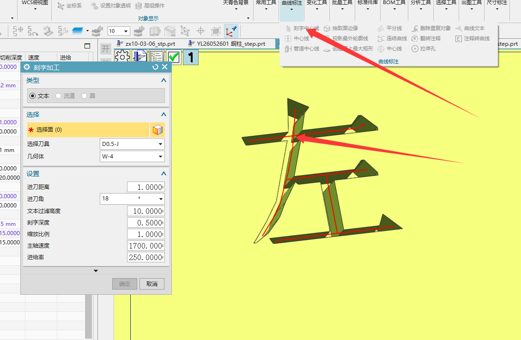
Task: Open the BOM工具 ribbon menu
Action: [394, 6]
